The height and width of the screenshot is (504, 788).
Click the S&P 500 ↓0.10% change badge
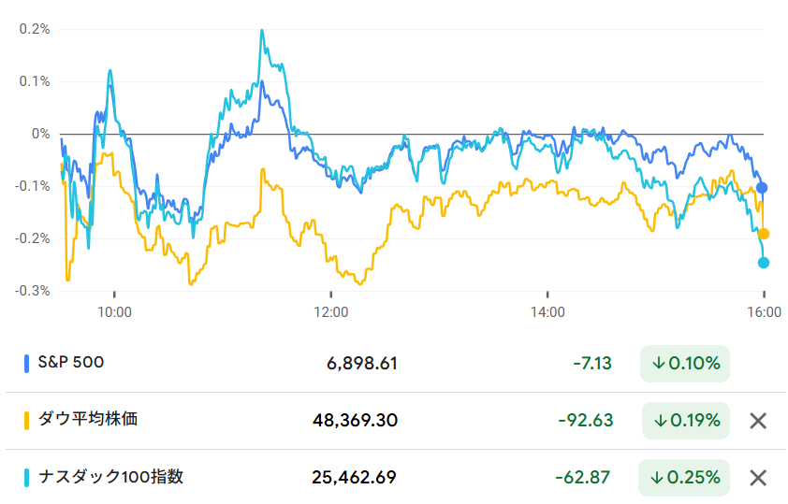[x=686, y=364]
